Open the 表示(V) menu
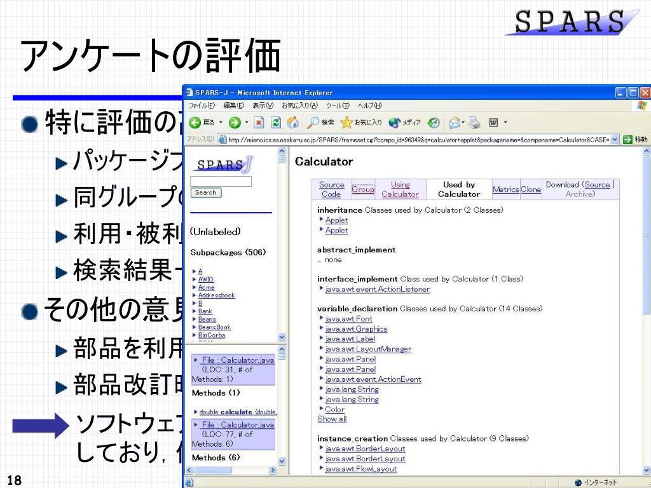The image size is (651, 488). pos(263,105)
